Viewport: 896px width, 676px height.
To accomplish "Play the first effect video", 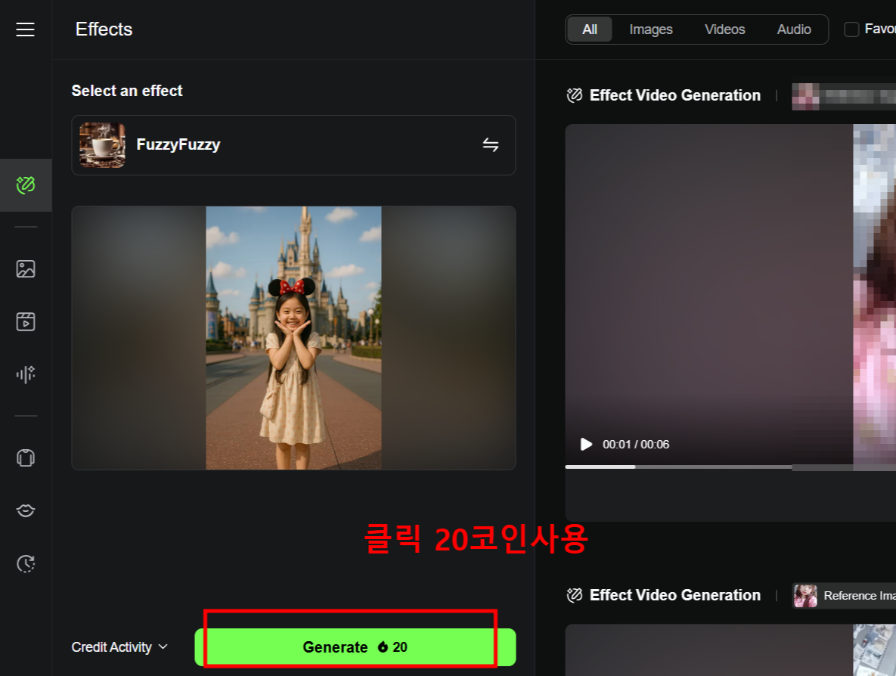I will tap(586, 444).
